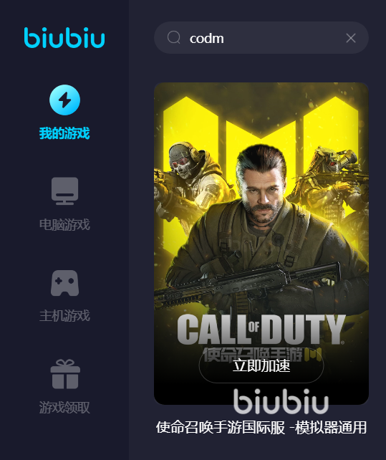Screen dimensions: 386x460
Task: Go to the 主机游戏 label
Action: point(64,316)
